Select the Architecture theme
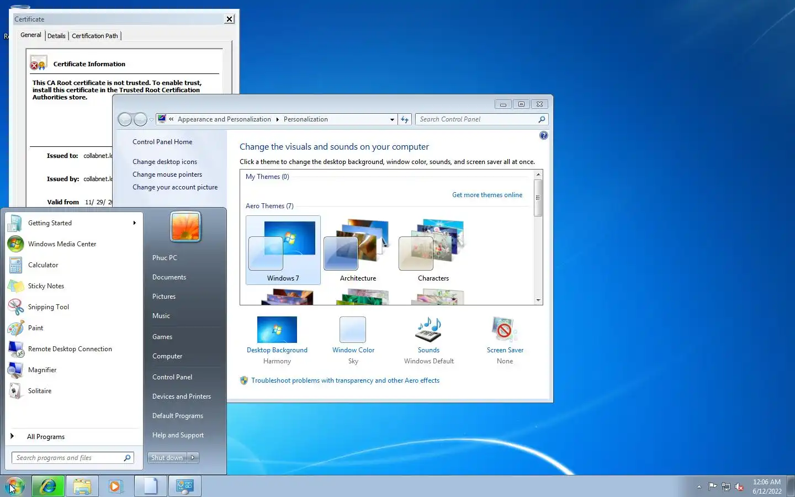The height and width of the screenshot is (497, 795). 358,250
